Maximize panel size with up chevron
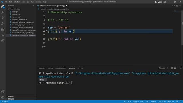This screenshot has height=103, width=183. pos(178,68)
